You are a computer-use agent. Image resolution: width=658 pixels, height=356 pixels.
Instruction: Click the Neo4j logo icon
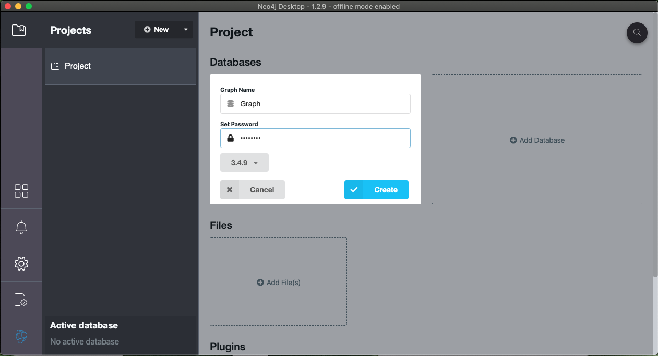click(x=21, y=337)
